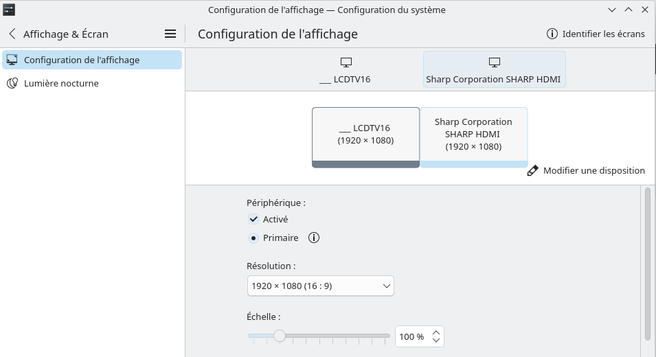This screenshot has height=357, width=656.
Task: Select the Primaire radio button
Action: pos(253,238)
